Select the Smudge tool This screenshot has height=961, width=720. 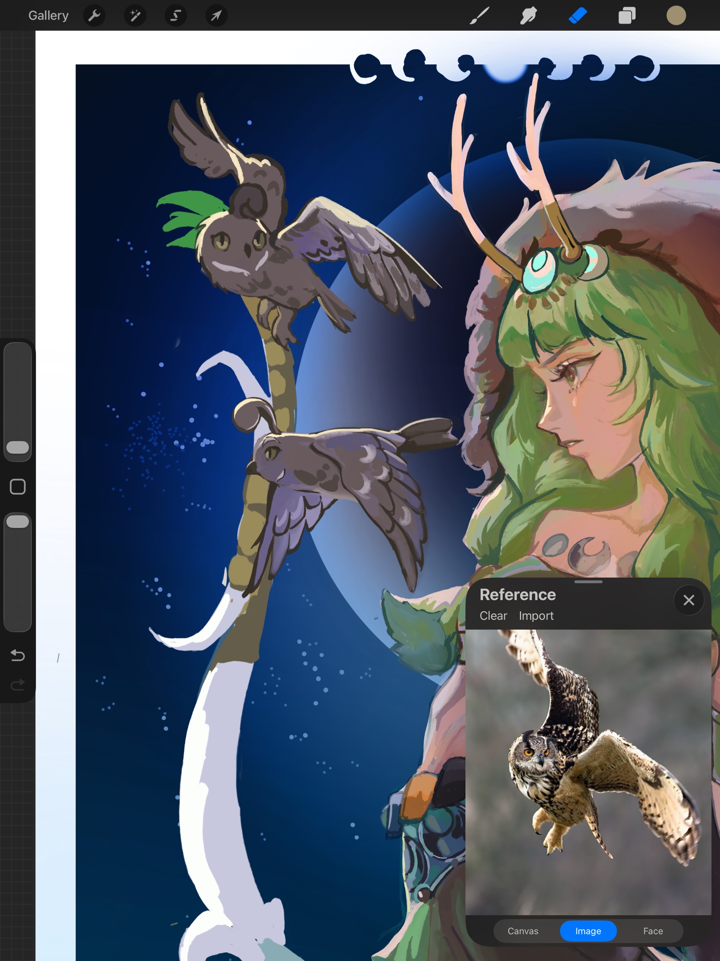click(x=528, y=16)
